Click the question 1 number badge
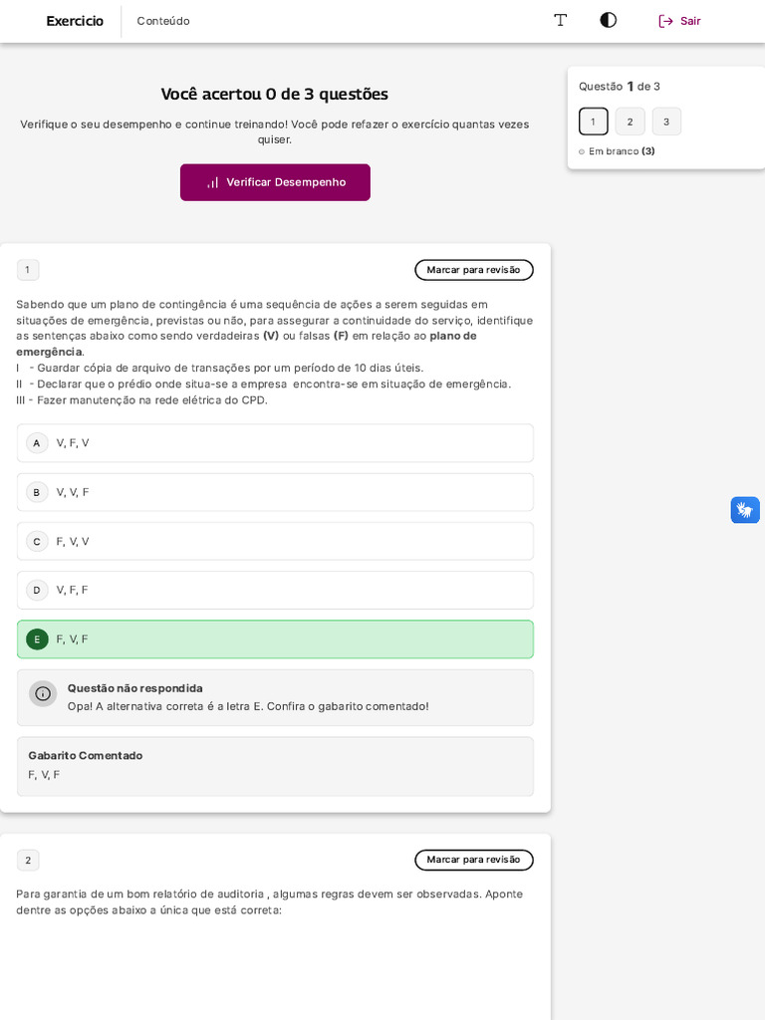 click(x=28, y=270)
